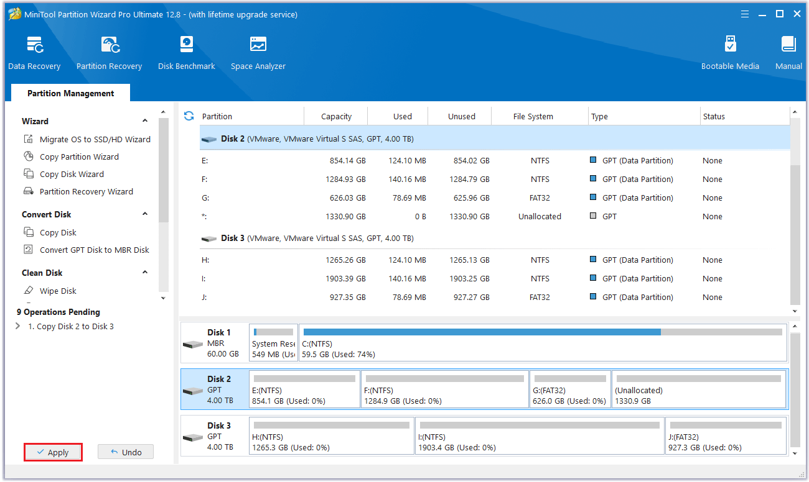Open Migrate OS to SSD/HD Wizard link

95,139
